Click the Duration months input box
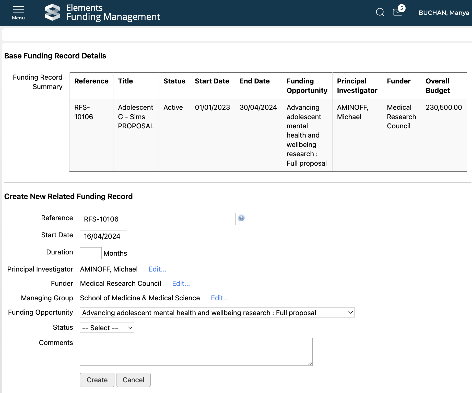 point(91,253)
